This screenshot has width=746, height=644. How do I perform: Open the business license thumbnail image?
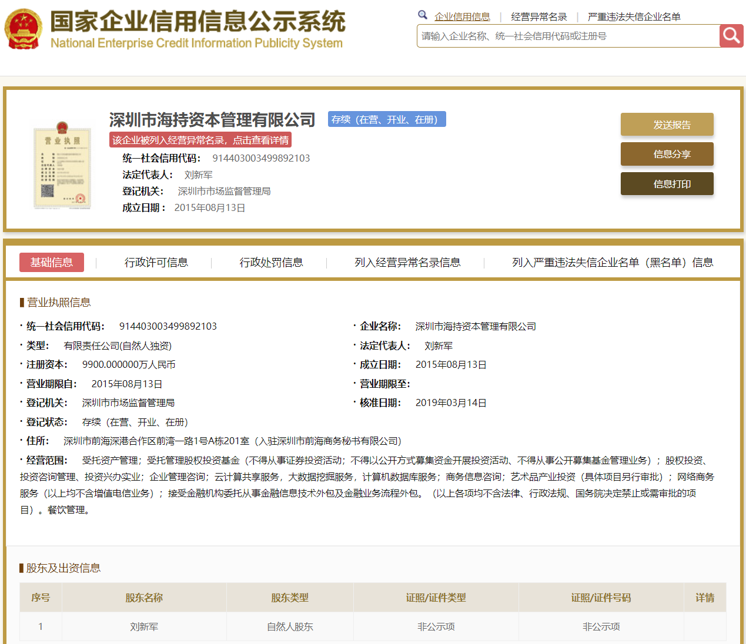point(62,165)
